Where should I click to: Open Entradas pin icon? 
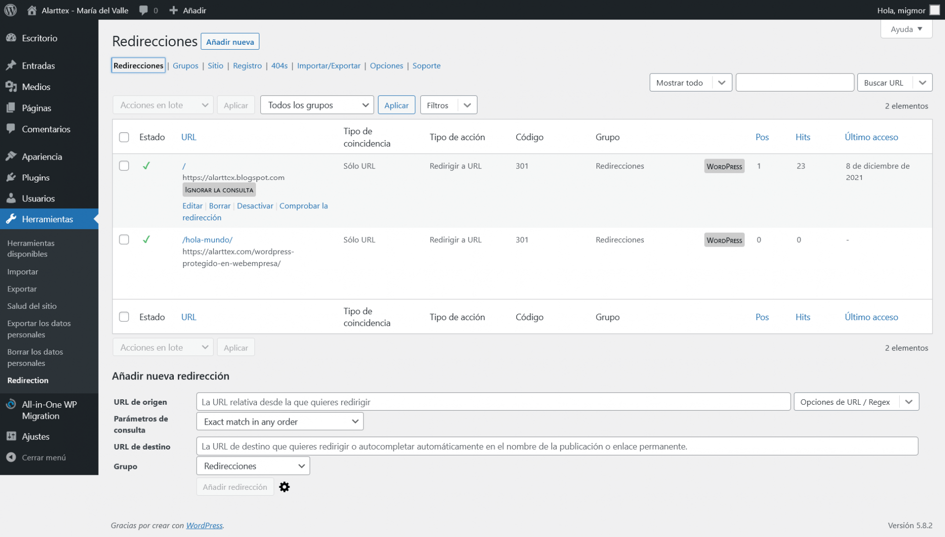(11, 65)
